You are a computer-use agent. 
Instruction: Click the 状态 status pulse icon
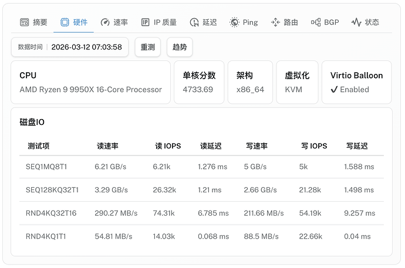[x=356, y=22]
